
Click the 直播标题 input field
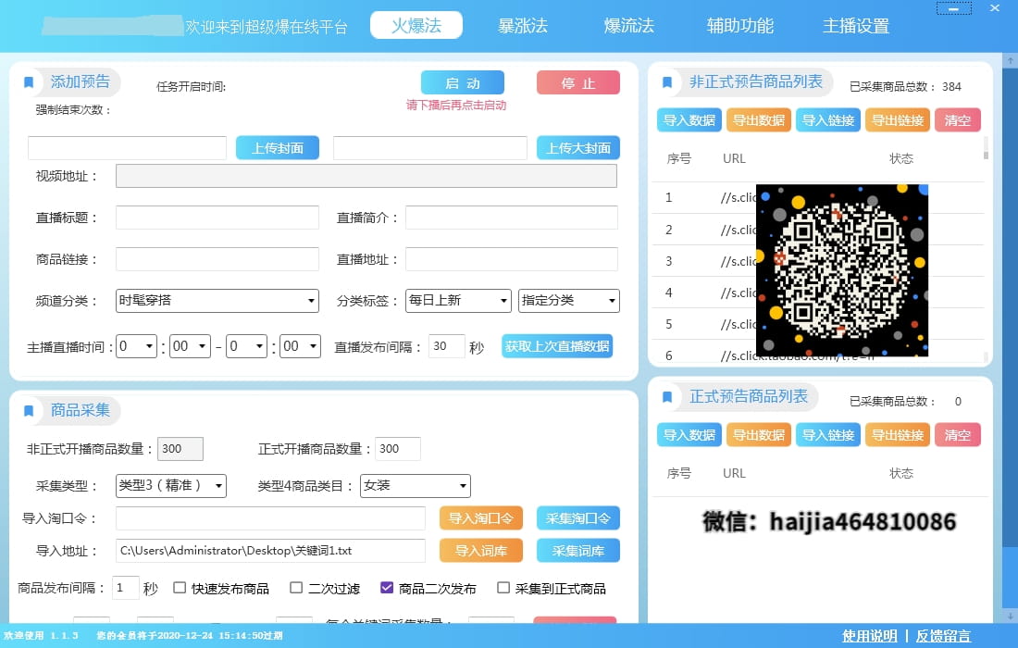[x=217, y=218]
